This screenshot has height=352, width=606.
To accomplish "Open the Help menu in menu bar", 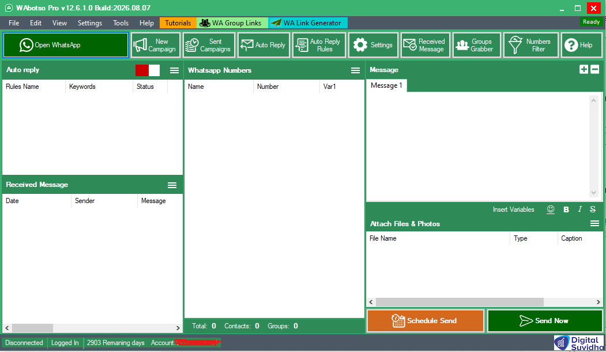I will 146,23.
